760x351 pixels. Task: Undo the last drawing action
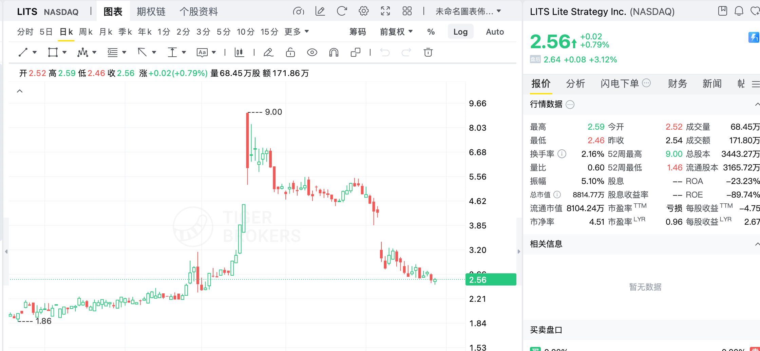point(385,52)
